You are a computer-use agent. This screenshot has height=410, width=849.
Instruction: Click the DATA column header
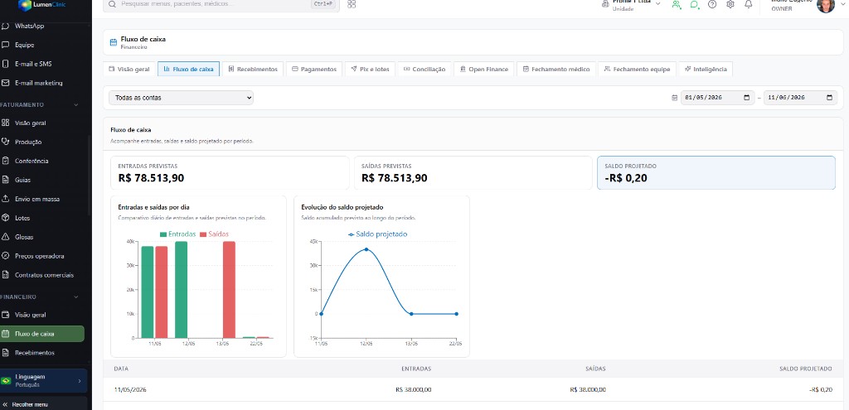click(x=121, y=369)
